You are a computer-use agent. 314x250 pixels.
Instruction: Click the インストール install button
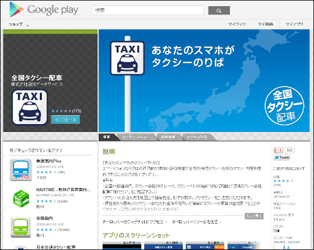pos(66,120)
